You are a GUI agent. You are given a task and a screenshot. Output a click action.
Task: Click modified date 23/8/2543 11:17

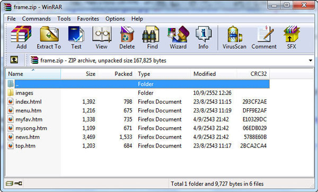click(x=212, y=146)
